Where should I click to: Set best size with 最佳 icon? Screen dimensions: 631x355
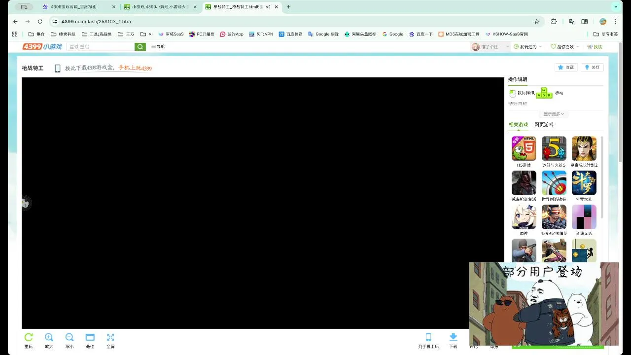point(90,337)
